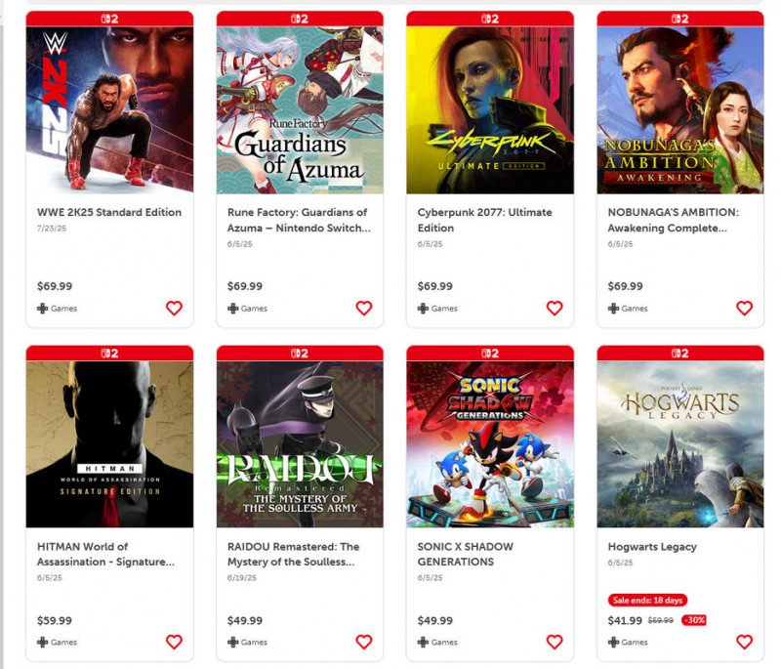Toggle wishlist heart for Rune Factory game
Viewport: 781px width, 669px height.
click(364, 309)
